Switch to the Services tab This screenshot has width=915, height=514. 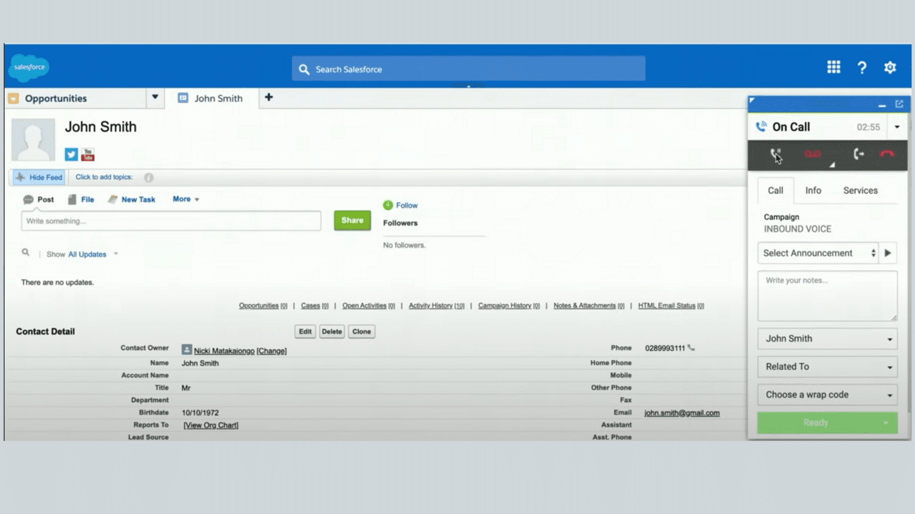click(x=860, y=191)
